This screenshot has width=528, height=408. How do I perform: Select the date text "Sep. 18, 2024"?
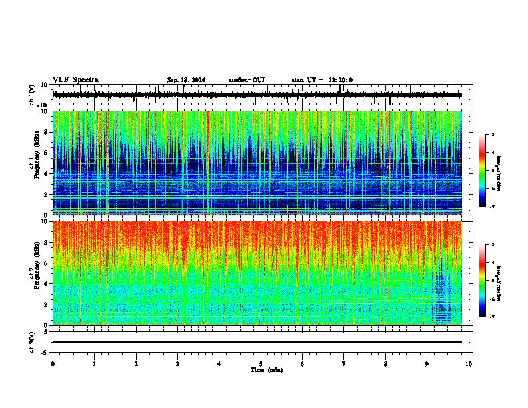coord(186,80)
